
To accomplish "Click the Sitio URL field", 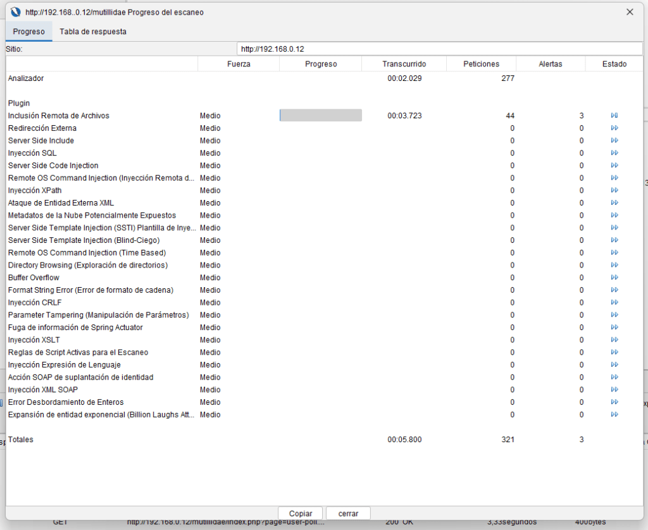I will pyautogui.click(x=439, y=49).
